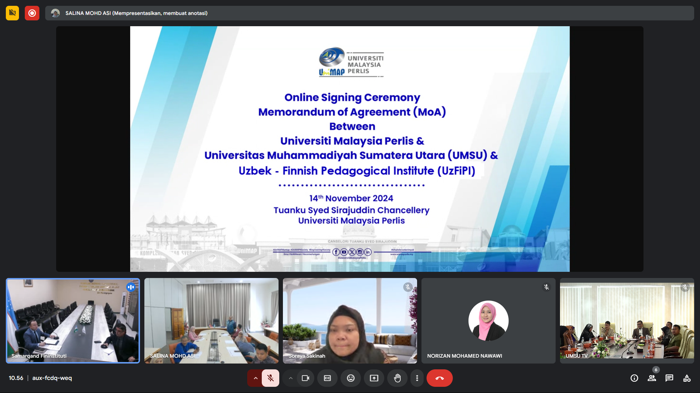Click the UniMAP logo on the slide
Image resolution: width=700 pixels, height=393 pixels.
(x=351, y=62)
